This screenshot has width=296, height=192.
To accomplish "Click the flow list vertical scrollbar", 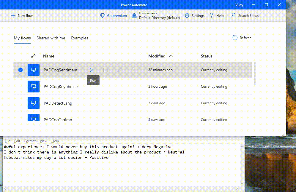I will tap(255, 73).
